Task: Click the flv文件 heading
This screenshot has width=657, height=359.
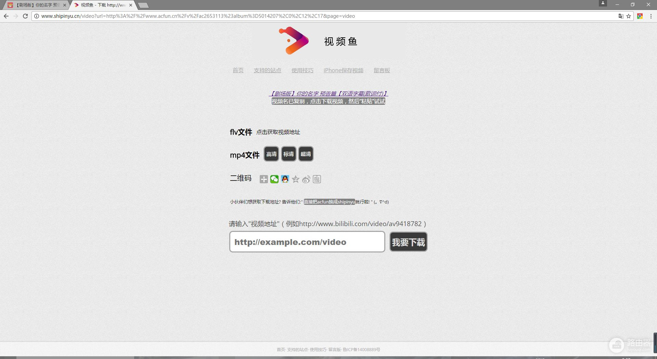Action: point(241,132)
